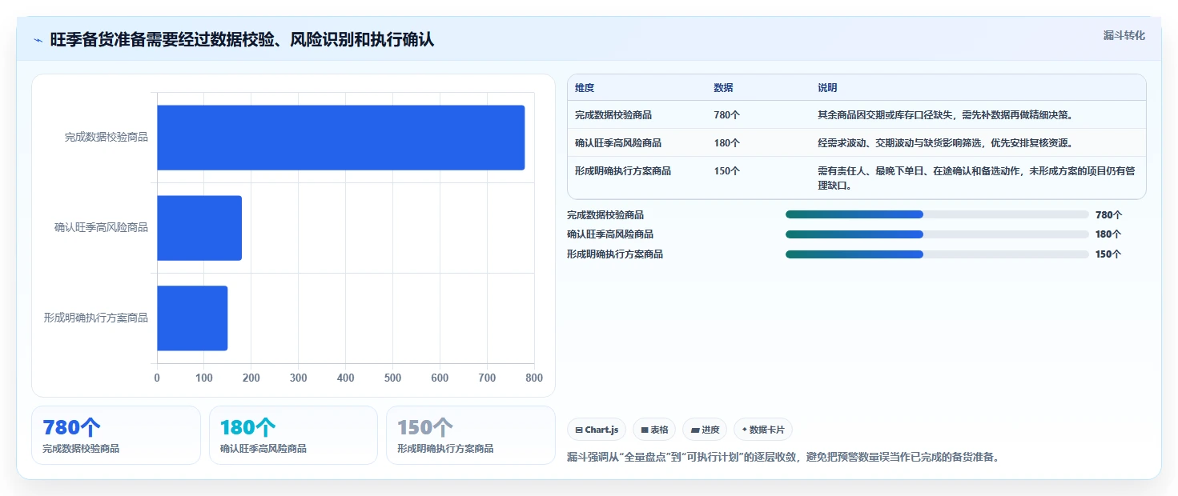Click the 维度 column header
1178x496 pixels.
pyautogui.click(x=585, y=88)
